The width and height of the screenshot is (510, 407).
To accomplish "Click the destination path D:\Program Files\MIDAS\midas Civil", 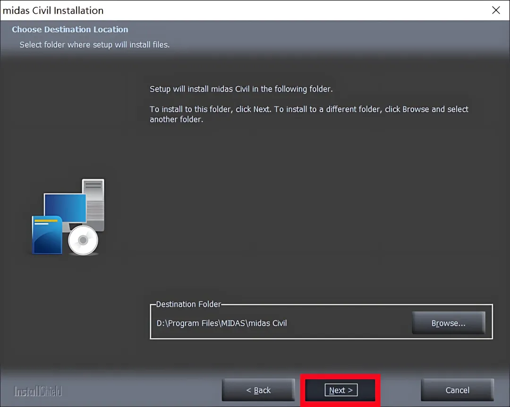I will [222, 323].
